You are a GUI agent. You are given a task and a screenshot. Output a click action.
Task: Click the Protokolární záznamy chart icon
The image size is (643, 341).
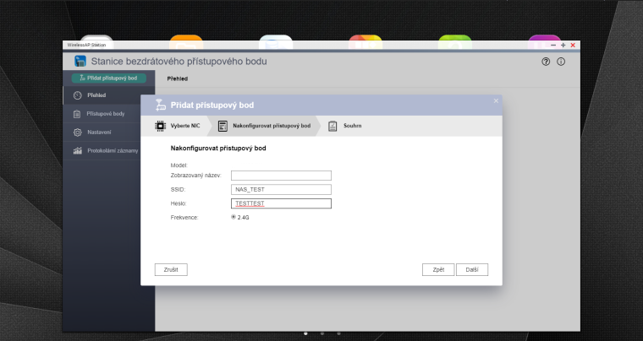click(78, 151)
